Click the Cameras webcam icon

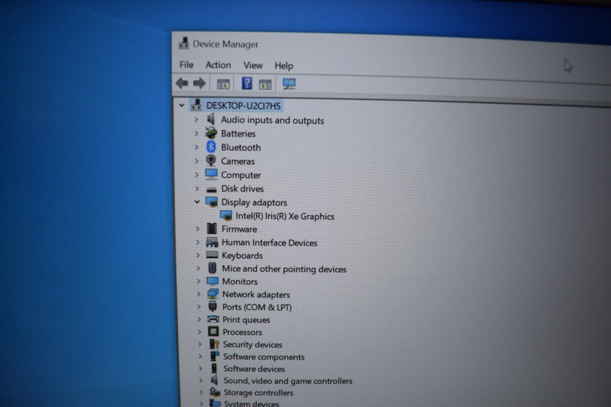(x=211, y=160)
